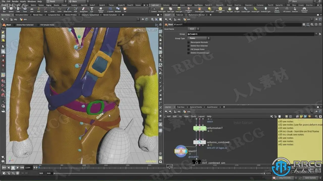Check the Fill Simple Holes option

(189, 49)
